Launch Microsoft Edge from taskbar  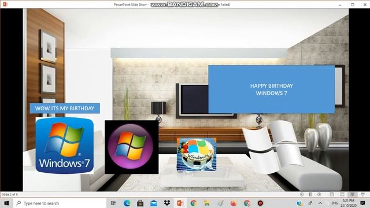click(x=127, y=203)
